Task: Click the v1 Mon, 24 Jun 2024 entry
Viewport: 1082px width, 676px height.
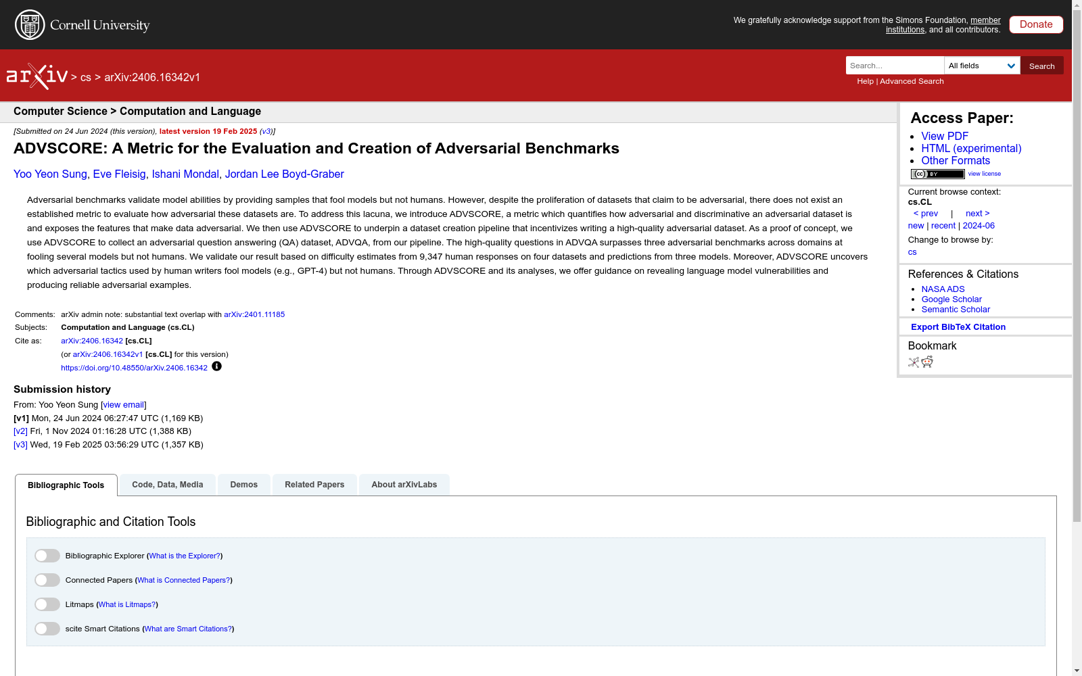Action: [x=108, y=418]
